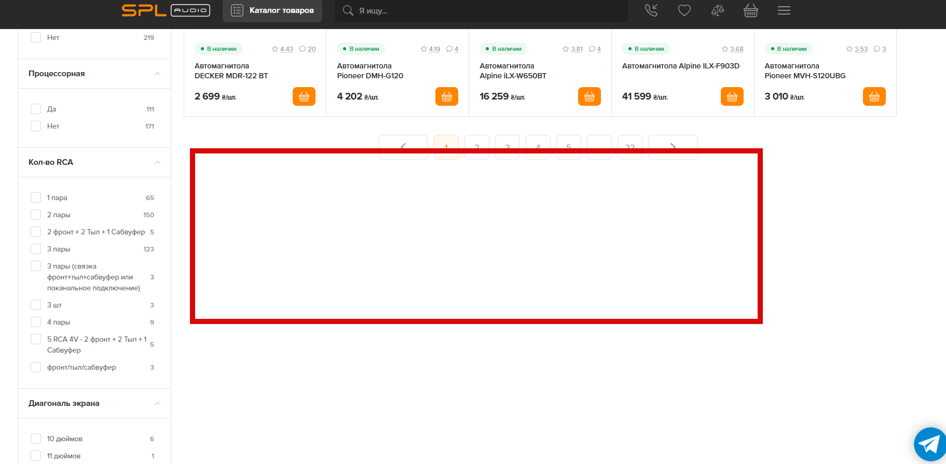Select '2 фронт + 2 Тыл + 1 Сабвуфер' filter
Image resolution: width=946 pixels, height=464 pixels.
(x=36, y=232)
